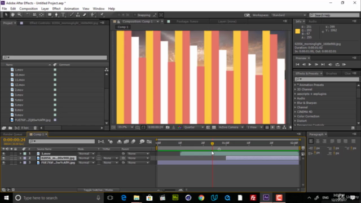361x203 pixels.
Task: Expand properties of layer 1.mov
Action: tap(20, 153)
